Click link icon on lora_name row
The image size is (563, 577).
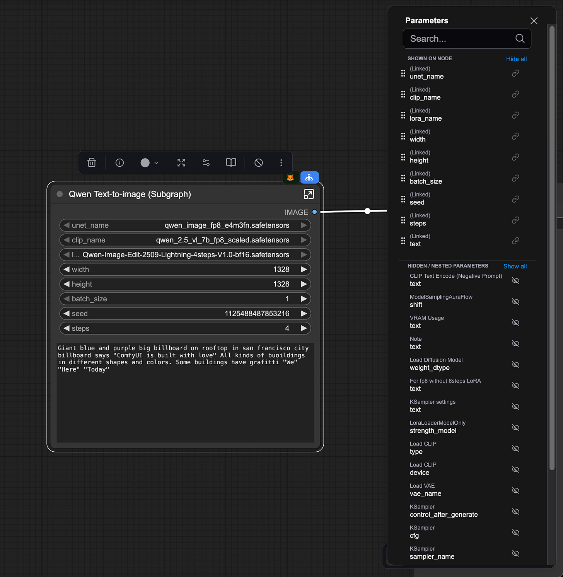point(515,115)
